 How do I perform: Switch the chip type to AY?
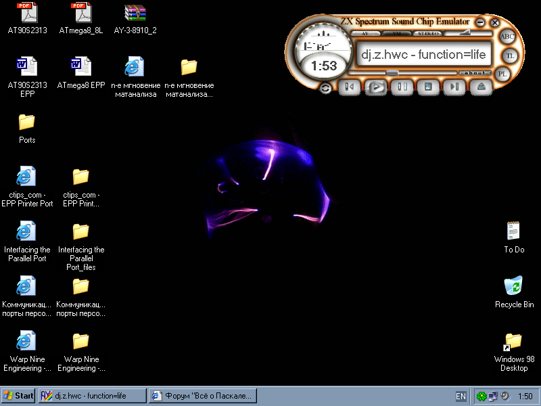point(365,33)
